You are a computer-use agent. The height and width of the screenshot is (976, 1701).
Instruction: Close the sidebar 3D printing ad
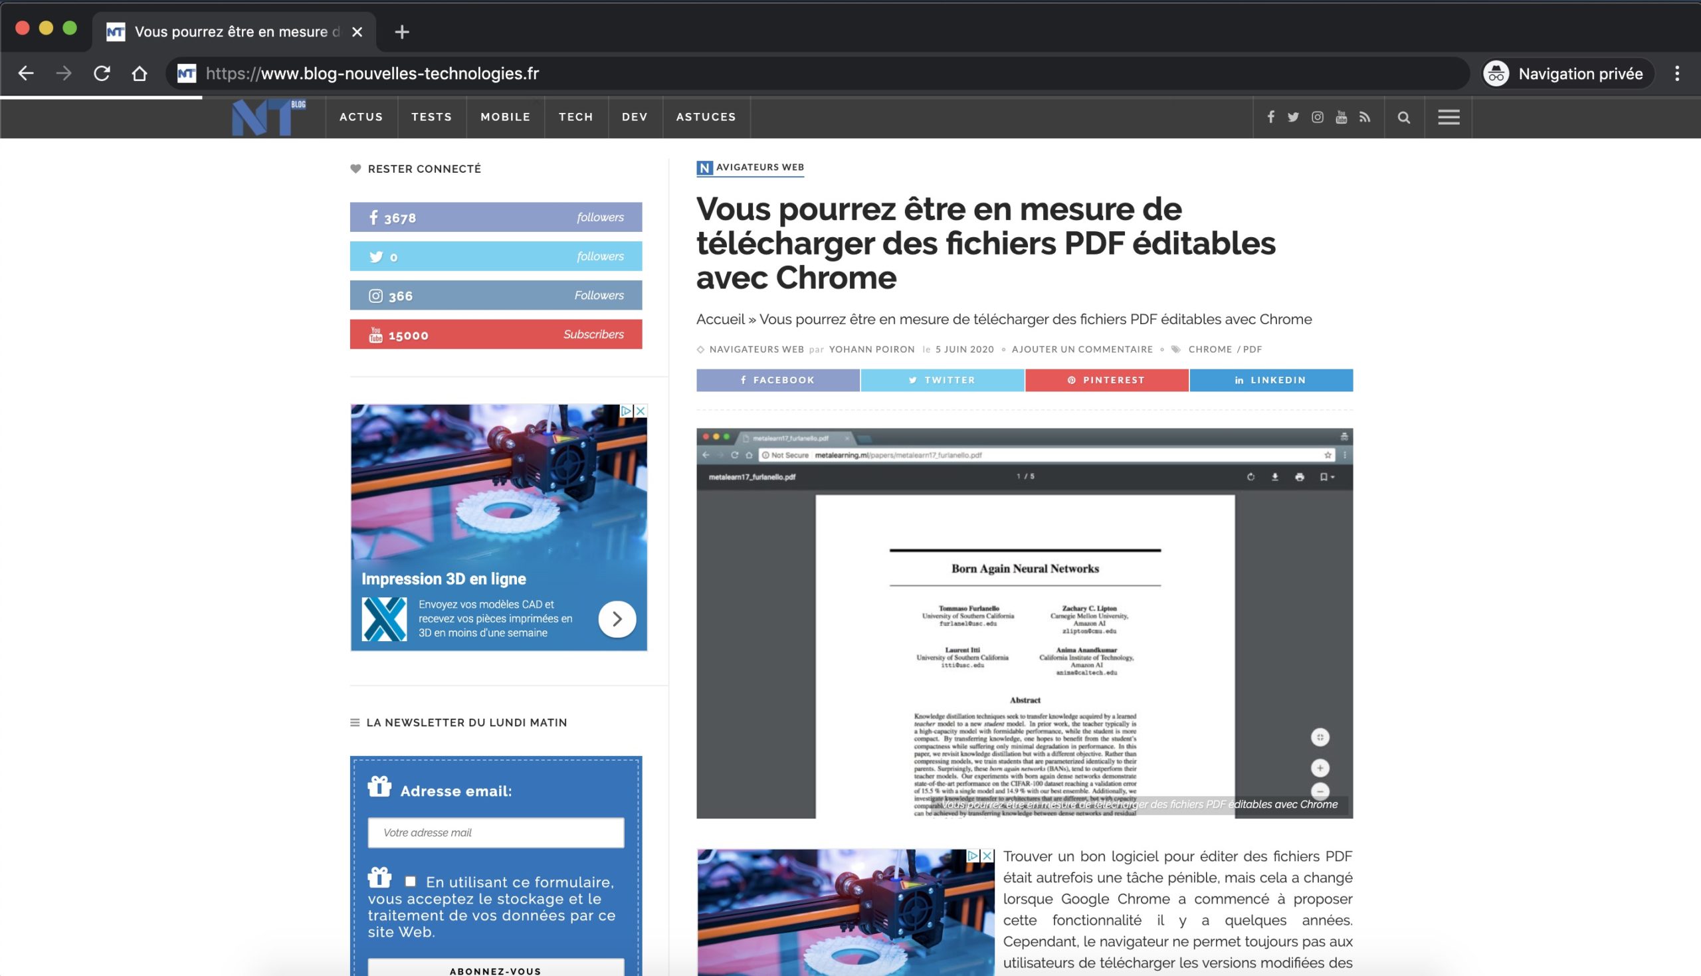pyautogui.click(x=641, y=411)
